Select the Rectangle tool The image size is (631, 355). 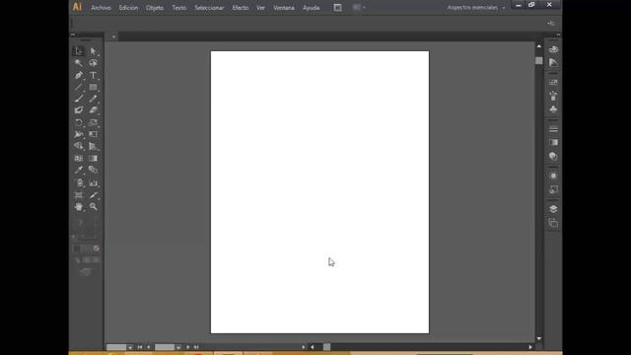click(93, 87)
